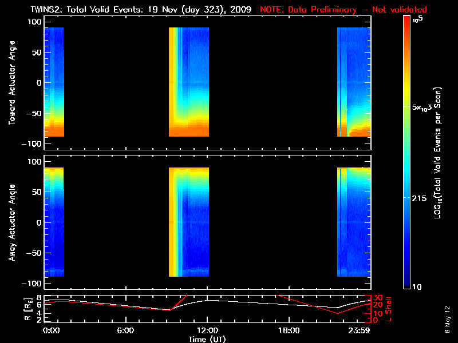
Task: Click the Away Actuator Angle axis label
Action: 11,222
